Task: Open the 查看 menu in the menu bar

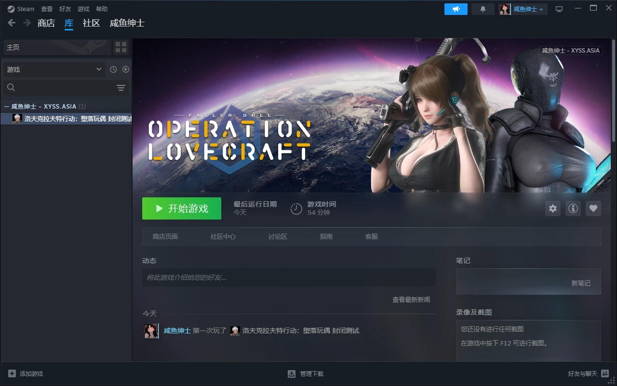Action: tap(46, 8)
